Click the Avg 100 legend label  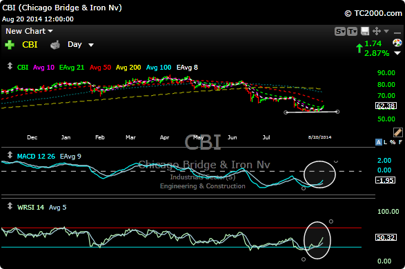coord(159,68)
